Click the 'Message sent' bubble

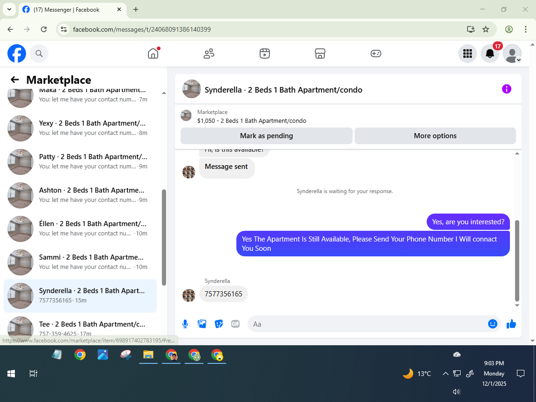click(226, 167)
